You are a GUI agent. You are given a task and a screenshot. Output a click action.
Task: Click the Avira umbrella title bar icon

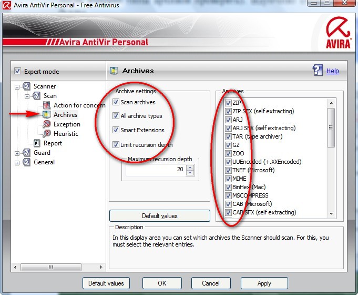tap(7, 5)
